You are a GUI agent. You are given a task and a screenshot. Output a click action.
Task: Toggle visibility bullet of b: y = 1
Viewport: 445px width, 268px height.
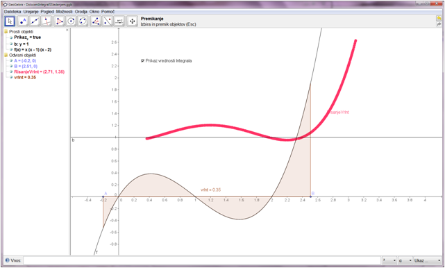tap(11, 44)
